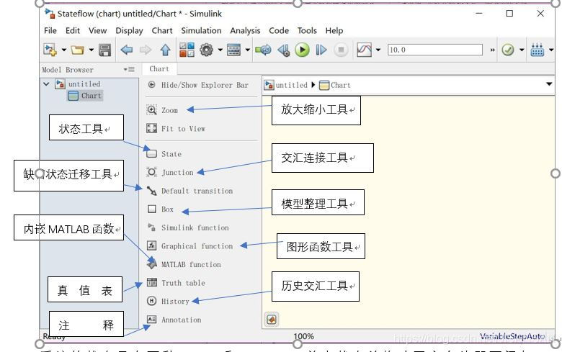Click the Build Model icon
Viewport: 562px width, 352px height.
(538, 50)
